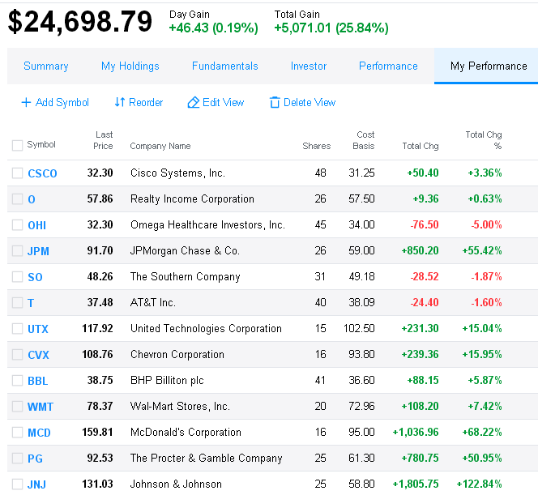Click the WMT ticker symbol
The image size is (538, 495).
point(41,407)
